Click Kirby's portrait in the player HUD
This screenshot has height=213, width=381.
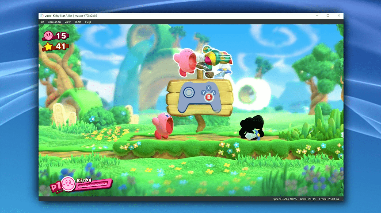(68, 184)
